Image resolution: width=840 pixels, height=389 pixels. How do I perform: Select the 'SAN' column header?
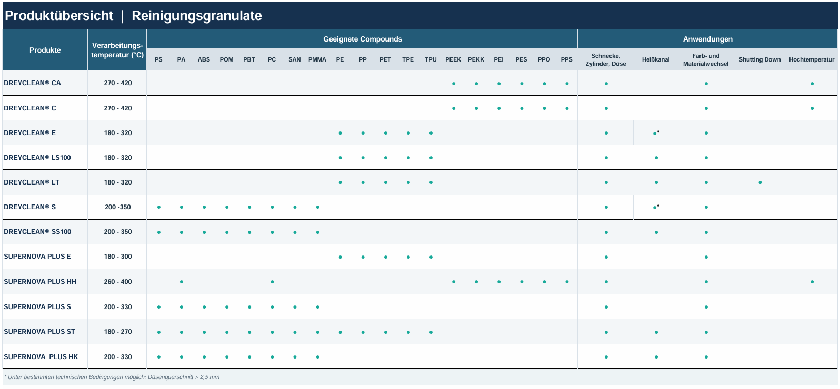tap(295, 59)
